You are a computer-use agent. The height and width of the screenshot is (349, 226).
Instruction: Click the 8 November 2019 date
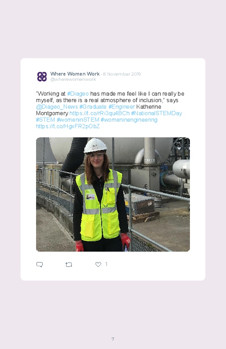pyautogui.click(x=122, y=74)
